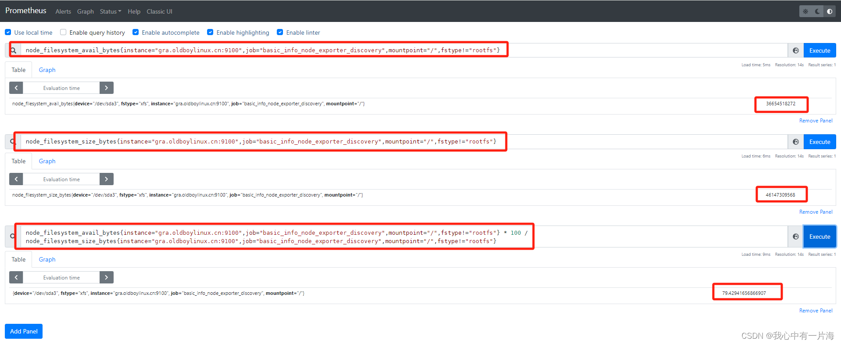This screenshot has height=344, width=841.
Task: Select result value 46147309568
Action: click(780, 195)
